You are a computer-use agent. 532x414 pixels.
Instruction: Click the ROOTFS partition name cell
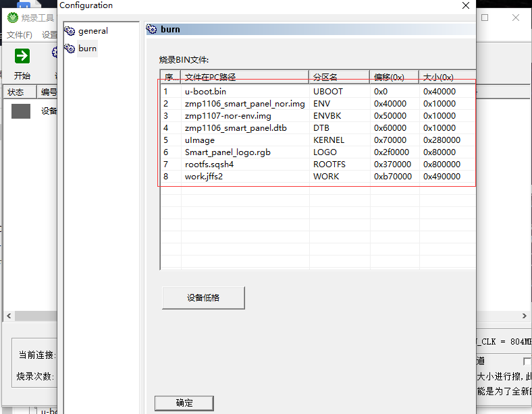coord(329,165)
